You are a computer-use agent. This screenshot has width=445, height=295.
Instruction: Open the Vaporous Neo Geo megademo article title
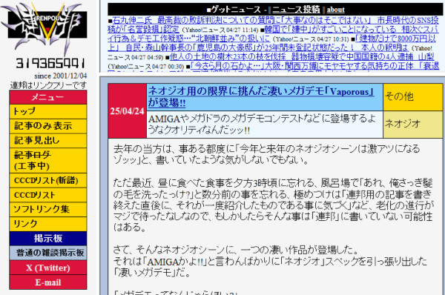(x=260, y=96)
